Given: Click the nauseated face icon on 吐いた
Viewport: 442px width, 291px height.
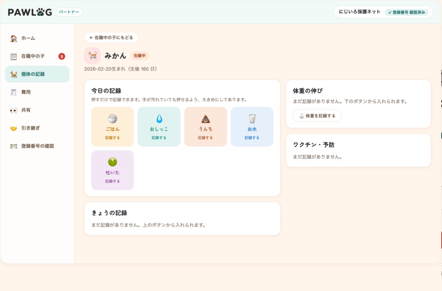Looking at the screenshot, I should pyautogui.click(x=112, y=162).
